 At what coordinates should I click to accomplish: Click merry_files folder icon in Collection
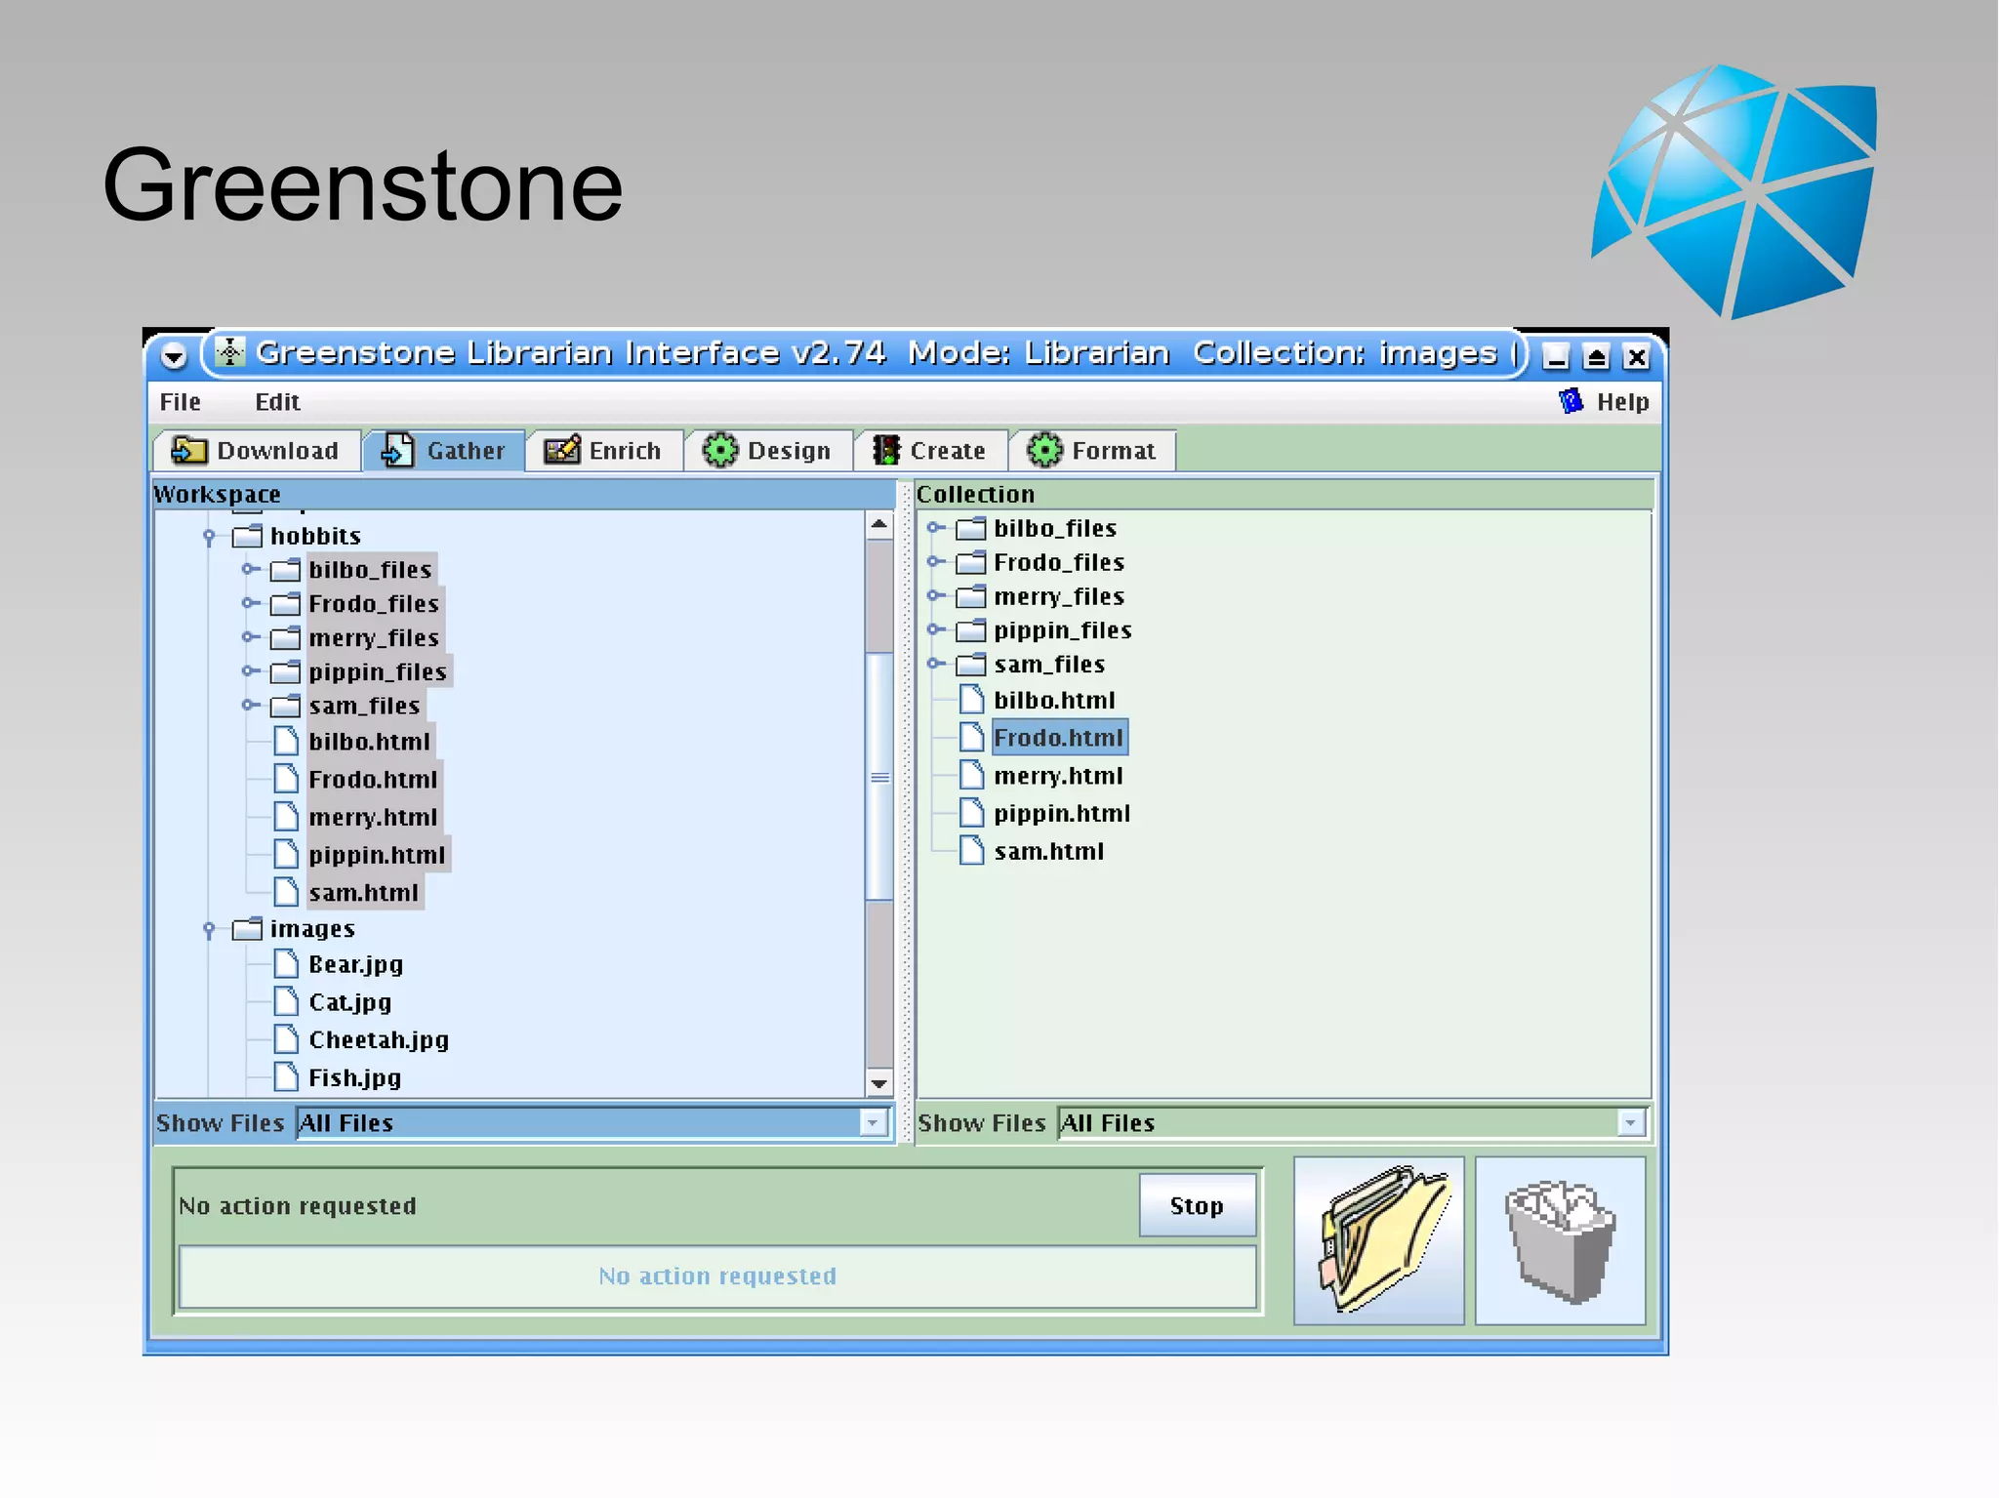(x=970, y=597)
